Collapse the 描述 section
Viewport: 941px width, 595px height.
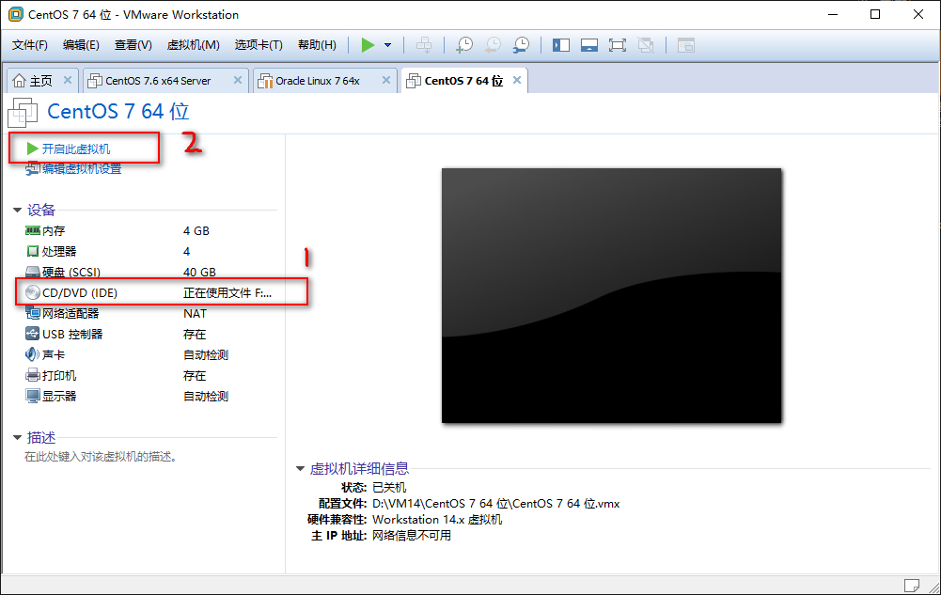[x=18, y=438]
